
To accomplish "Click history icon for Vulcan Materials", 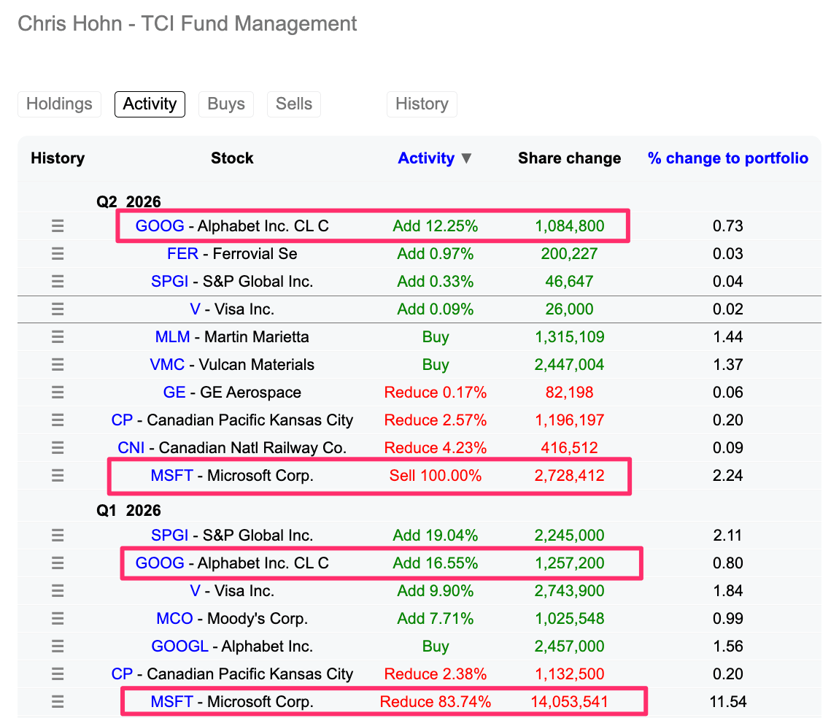I will point(58,365).
